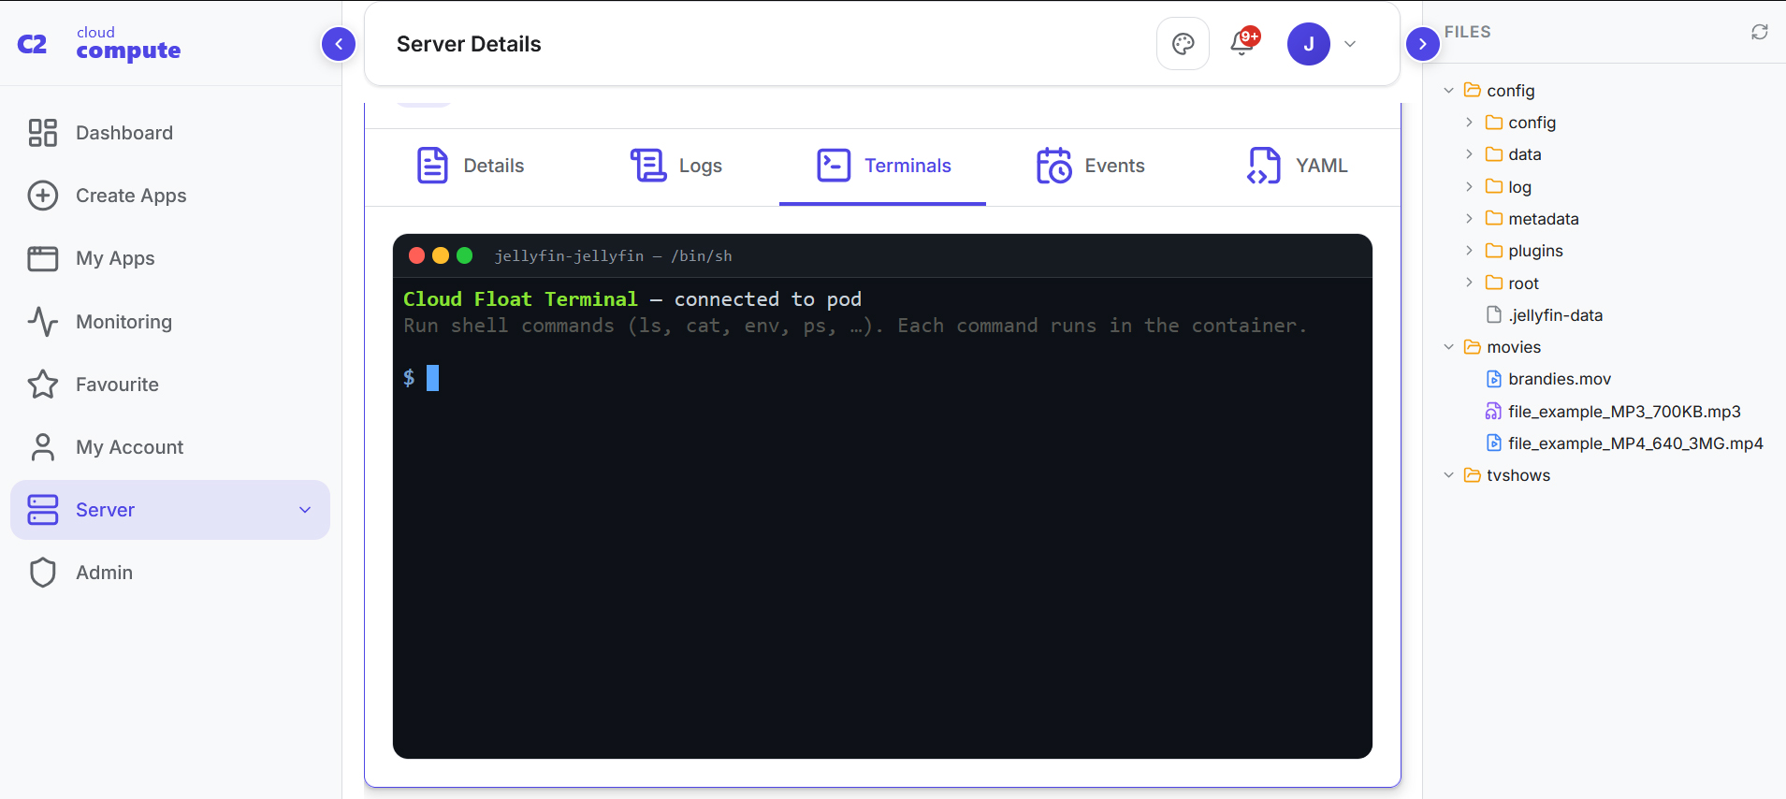
Task: Expand the root folder
Action: [x=1470, y=283]
